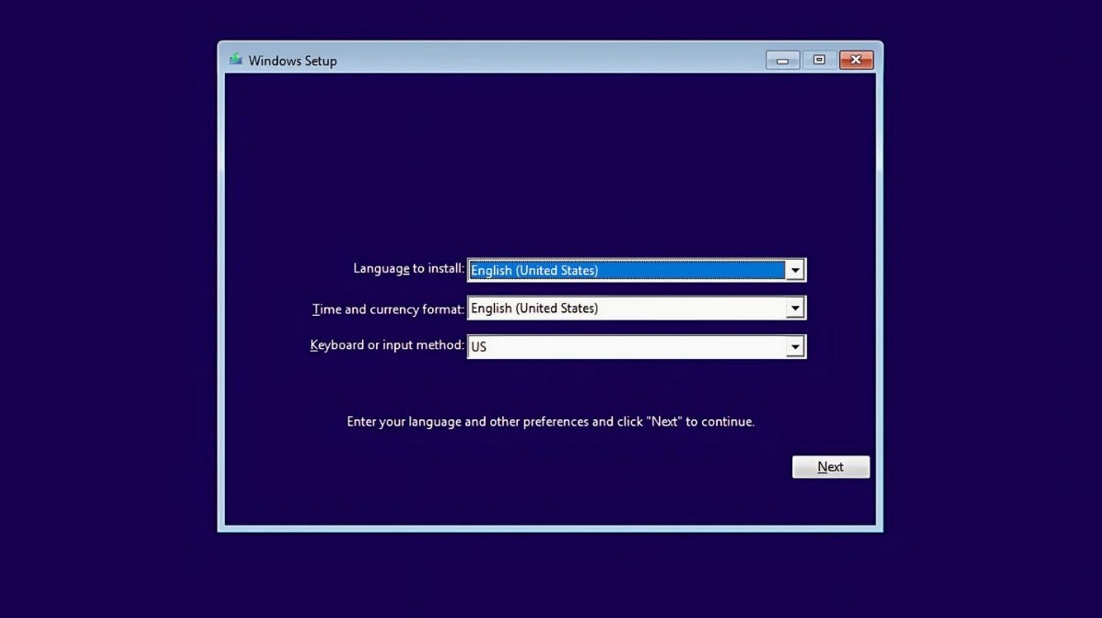Click the keyboard field showing US
The image size is (1102, 618).
coord(627,347)
